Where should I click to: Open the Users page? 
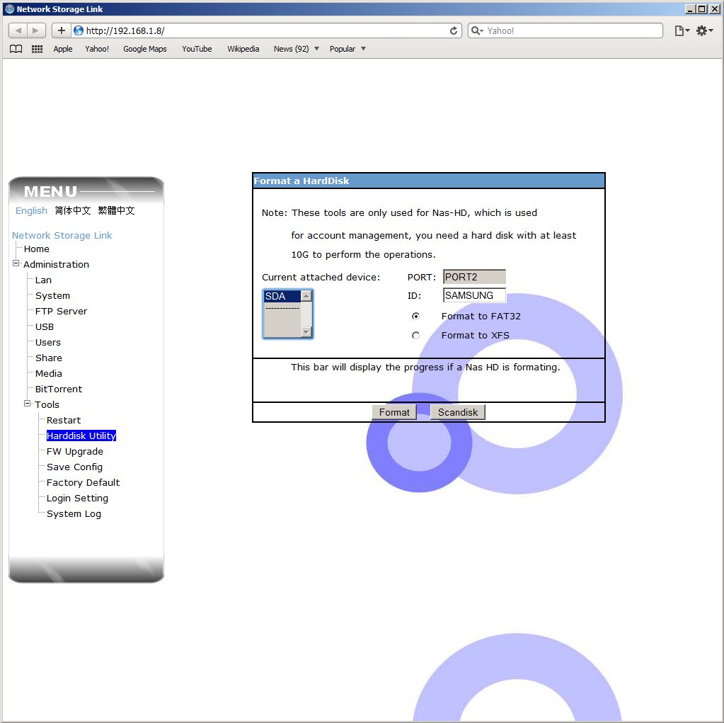pyautogui.click(x=48, y=342)
